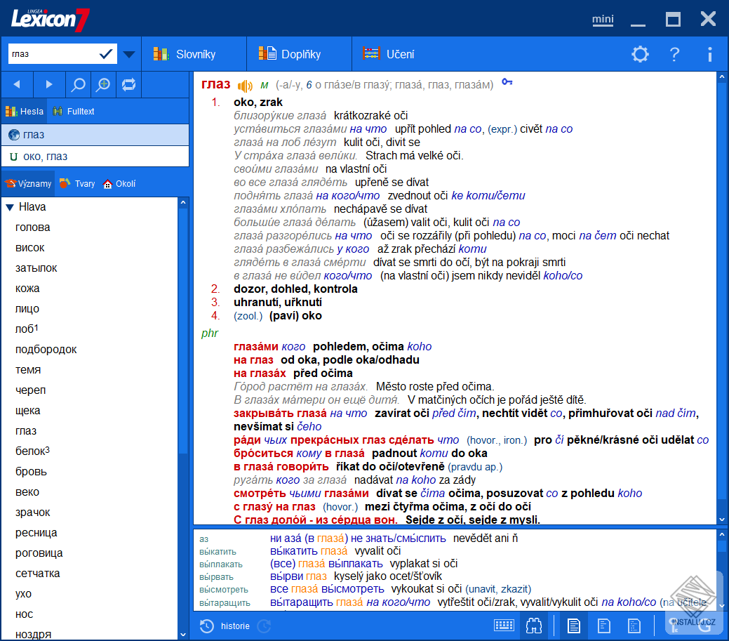Switch translation direction arrows icon
This screenshot has width=729, height=641.
pos(129,84)
